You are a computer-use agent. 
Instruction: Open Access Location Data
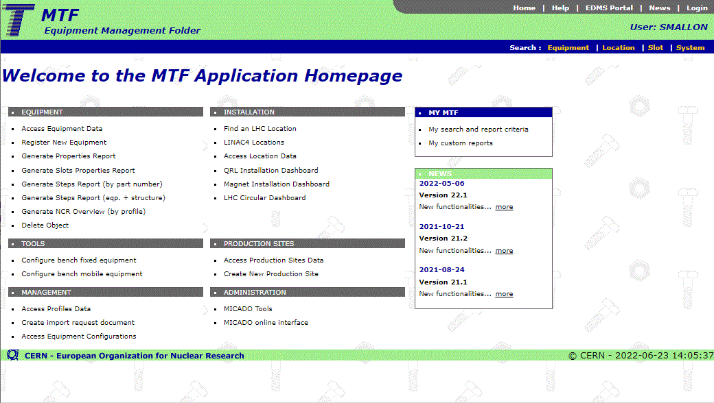point(260,156)
